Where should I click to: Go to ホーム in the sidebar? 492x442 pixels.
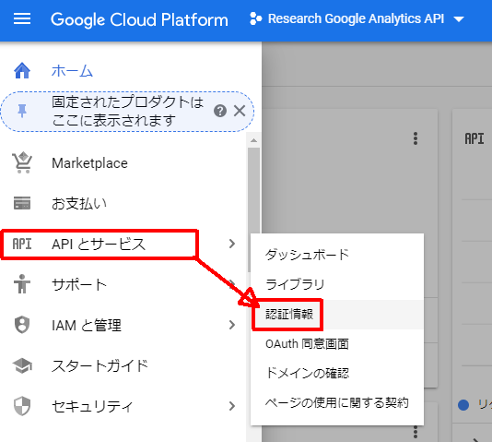click(x=72, y=71)
